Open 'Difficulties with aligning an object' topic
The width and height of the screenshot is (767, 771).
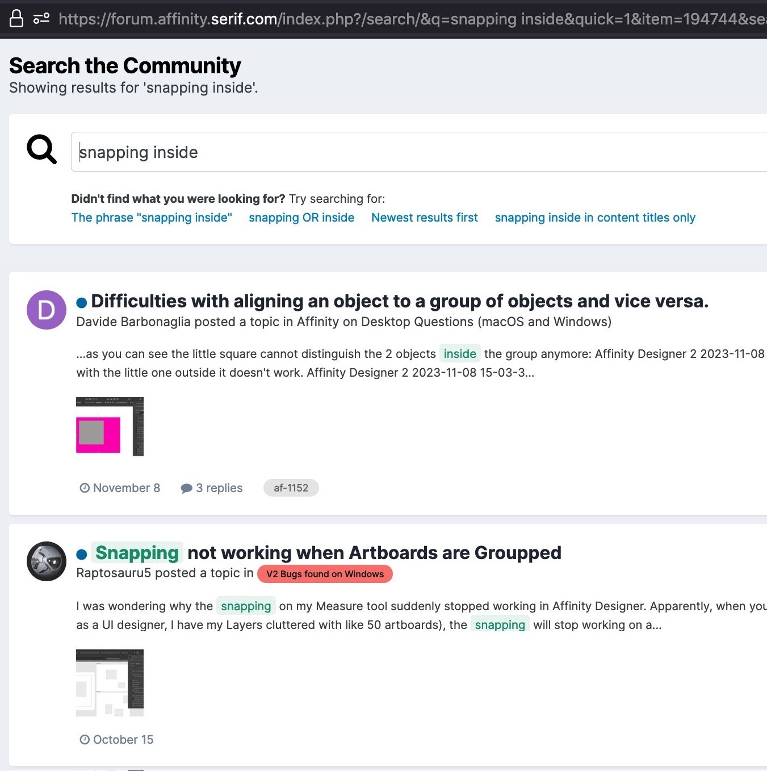tap(400, 301)
